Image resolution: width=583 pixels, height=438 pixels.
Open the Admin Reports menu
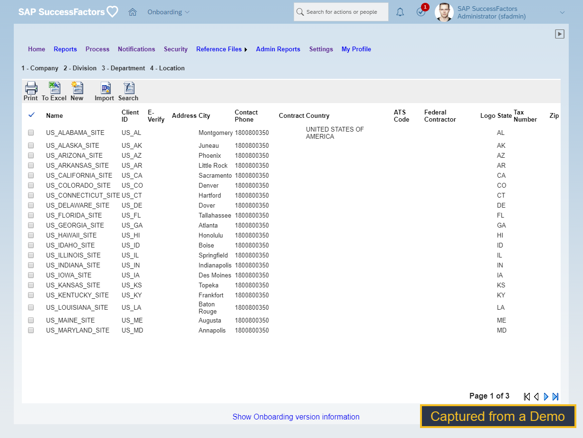(x=278, y=49)
